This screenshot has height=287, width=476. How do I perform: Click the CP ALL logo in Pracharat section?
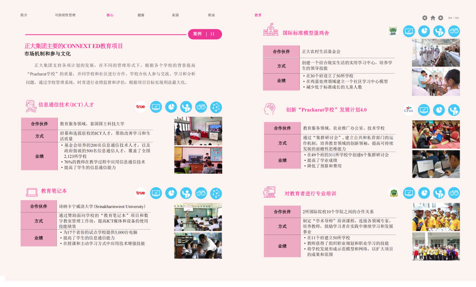tap(409, 110)
